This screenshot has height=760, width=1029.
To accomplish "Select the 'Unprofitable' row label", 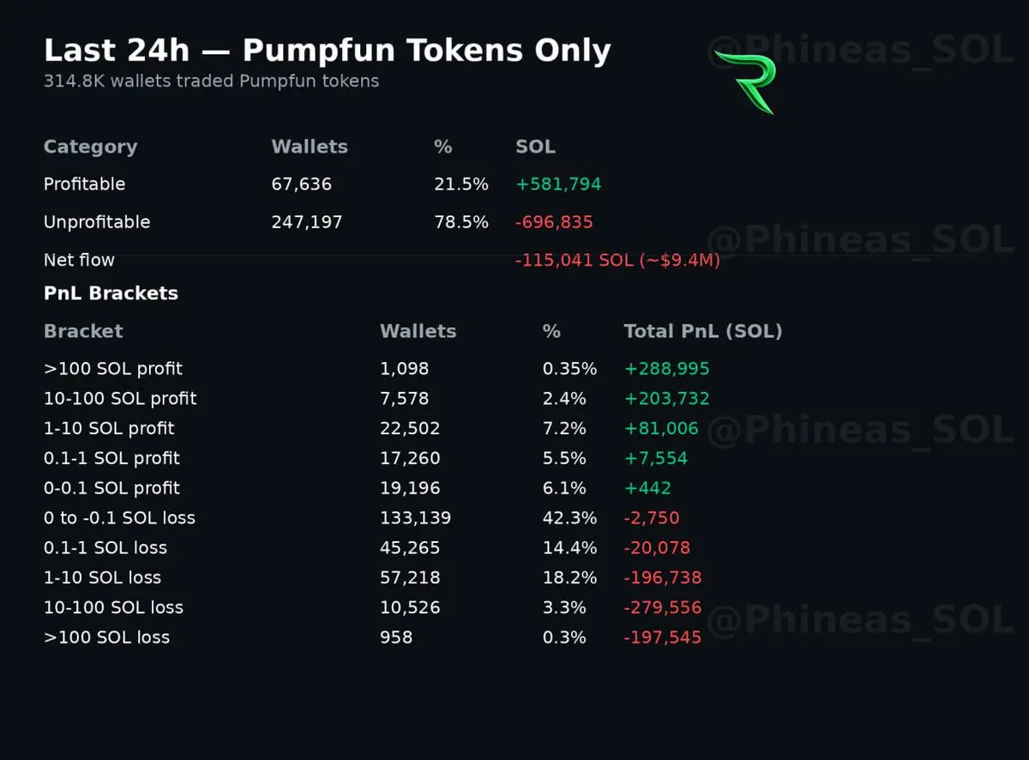I will 97,222.
